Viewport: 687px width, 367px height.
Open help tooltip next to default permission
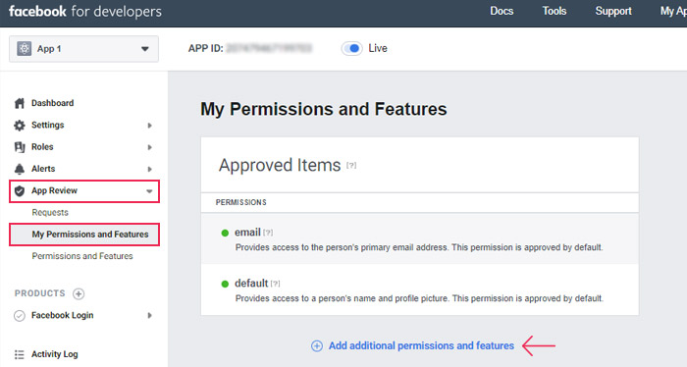(x=275, y=284)
